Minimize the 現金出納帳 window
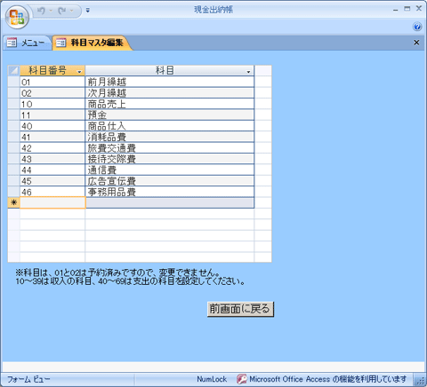 [x=395, y=10]
